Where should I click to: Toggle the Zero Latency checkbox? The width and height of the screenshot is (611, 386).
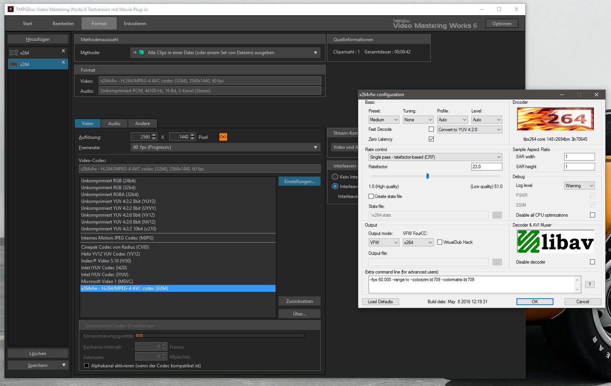coord(431,139)
